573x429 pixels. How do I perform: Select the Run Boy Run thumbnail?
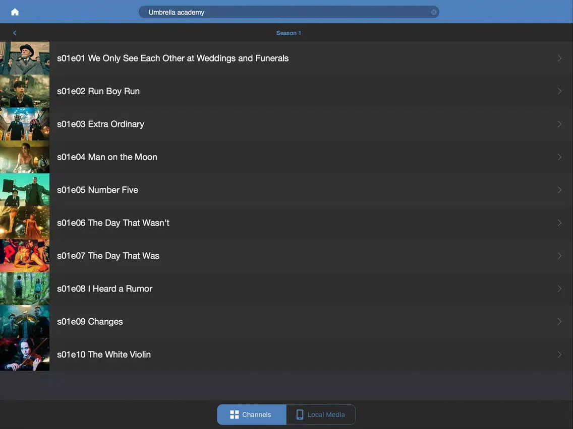(x=25, y=91)
